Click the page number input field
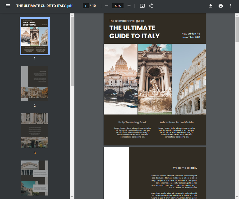The image size is (239, 199). click(86, 6)
